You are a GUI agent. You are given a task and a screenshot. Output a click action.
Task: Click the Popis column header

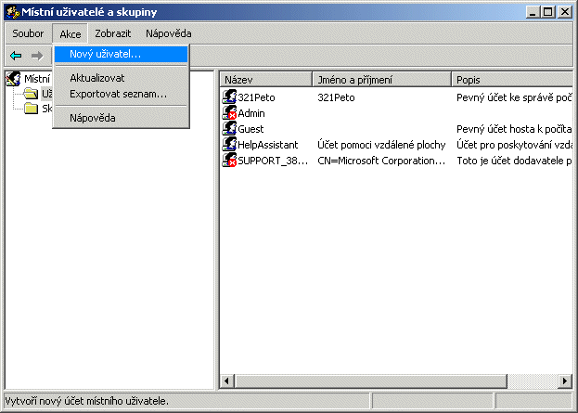[510, 80]
